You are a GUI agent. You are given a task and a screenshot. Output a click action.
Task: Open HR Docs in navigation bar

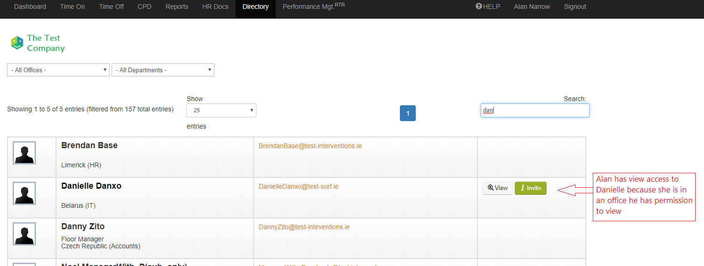click(215, 7)
